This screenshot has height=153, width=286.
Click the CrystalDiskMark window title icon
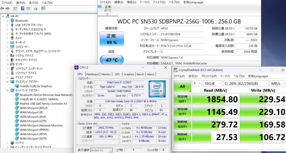tap(175, 70)
